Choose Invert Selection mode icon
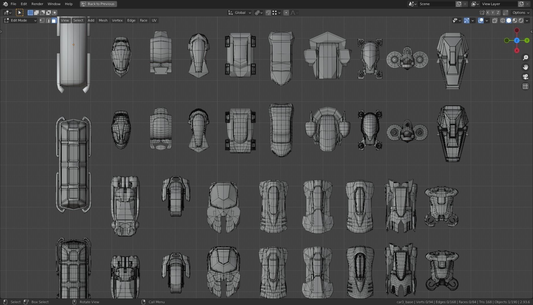 click(x=49, y=13)
